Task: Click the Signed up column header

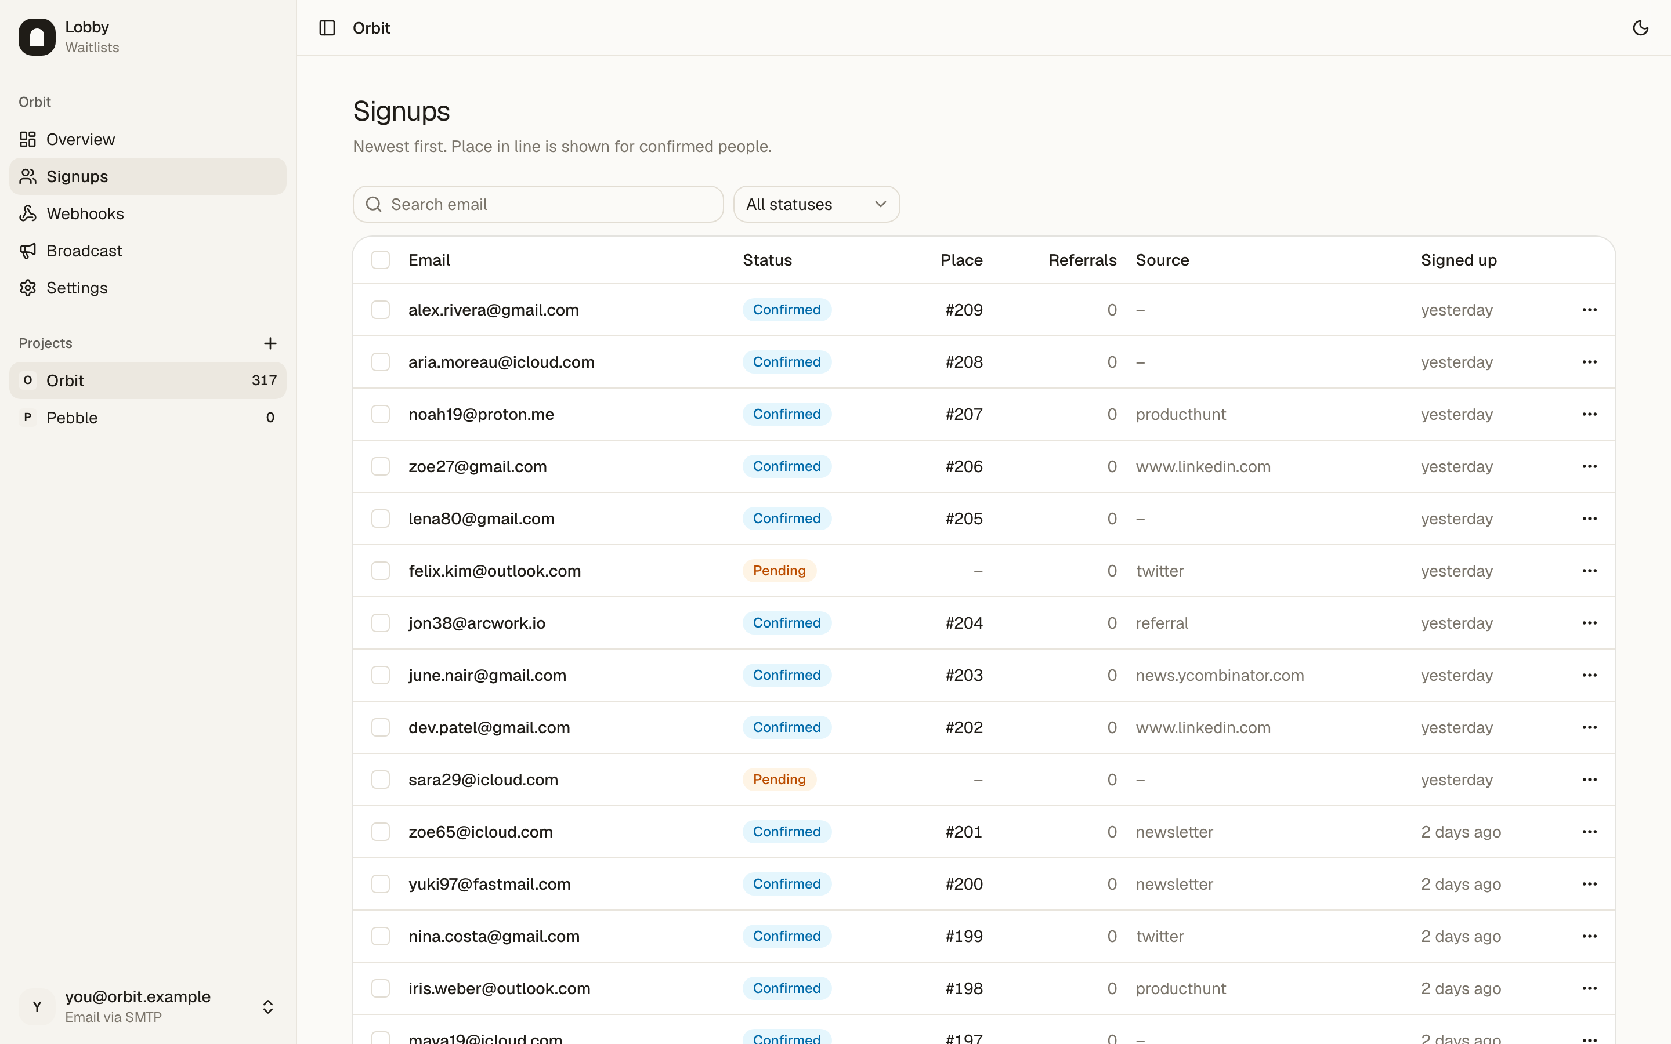Action: tap(1458, 260)
